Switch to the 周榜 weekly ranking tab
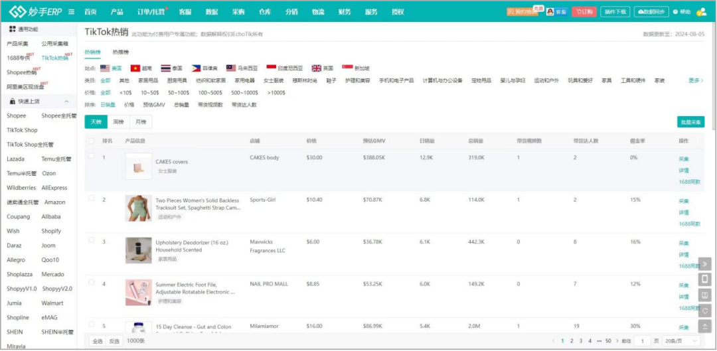 point(118,122)
